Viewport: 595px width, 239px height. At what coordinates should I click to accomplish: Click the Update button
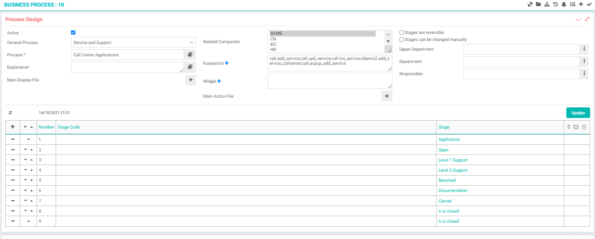(x=578, y=113)
